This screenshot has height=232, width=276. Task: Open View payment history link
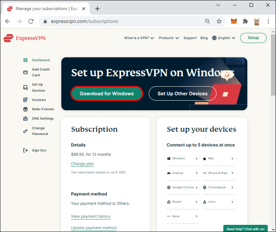[x=91, y=216]
